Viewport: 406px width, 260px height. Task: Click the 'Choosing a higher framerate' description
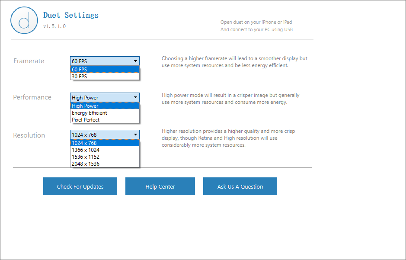click(234, 62)
